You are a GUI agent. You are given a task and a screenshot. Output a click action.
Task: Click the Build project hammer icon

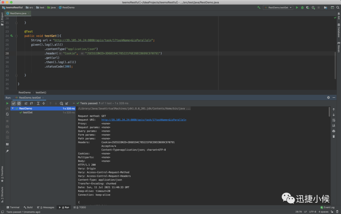click(x=259, y=8)
